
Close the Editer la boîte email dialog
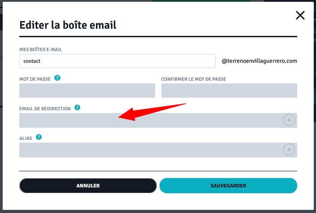pyautogui.click(x=300, y=15)
